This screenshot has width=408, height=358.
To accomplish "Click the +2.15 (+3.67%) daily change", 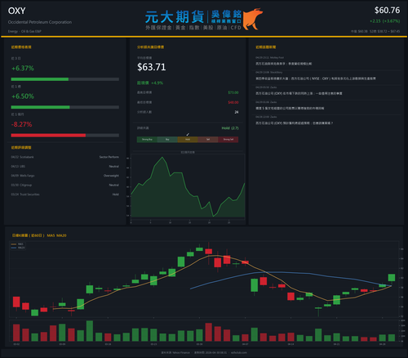I will [385, 21].
